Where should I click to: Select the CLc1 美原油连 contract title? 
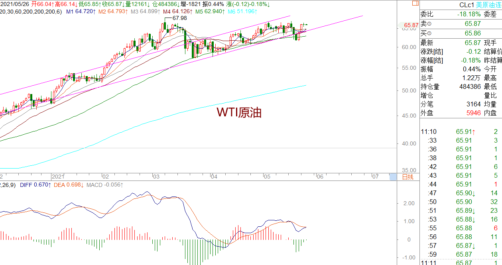pos(480,5)
